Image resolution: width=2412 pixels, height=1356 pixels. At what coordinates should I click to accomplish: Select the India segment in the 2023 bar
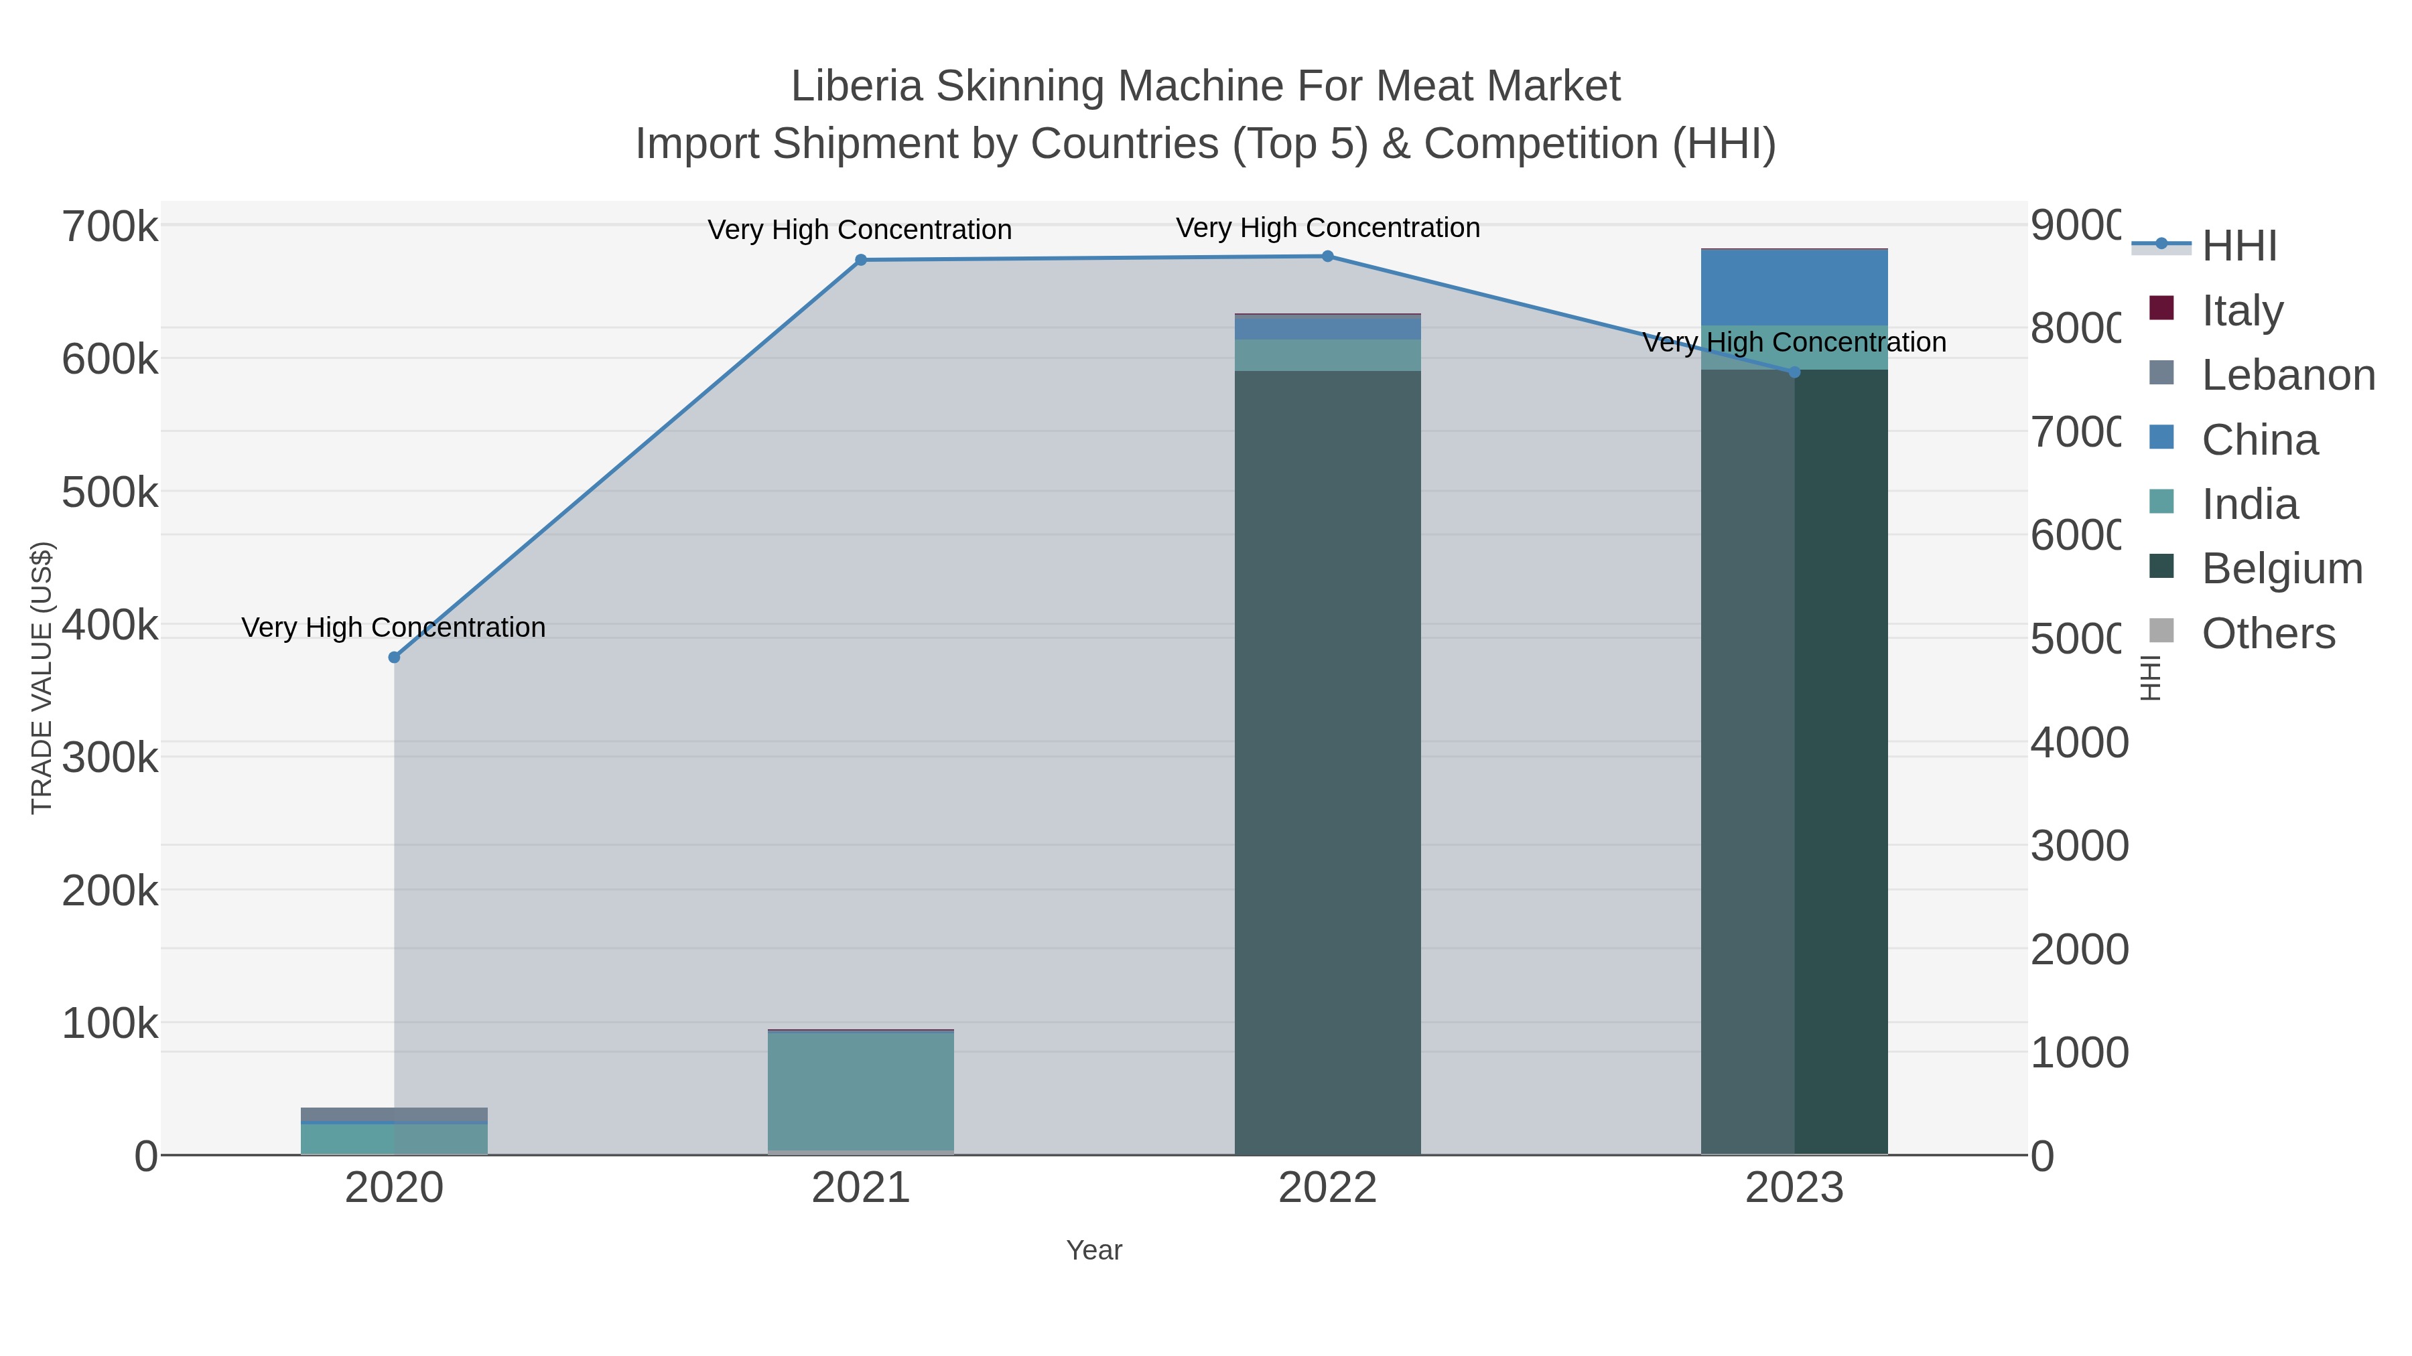coord(1794,347)
